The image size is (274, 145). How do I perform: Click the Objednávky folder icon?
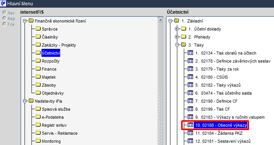(38, 93)
